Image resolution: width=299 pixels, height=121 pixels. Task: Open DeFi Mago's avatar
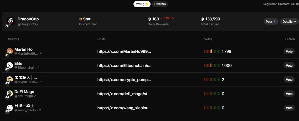[x=10, y=94]
